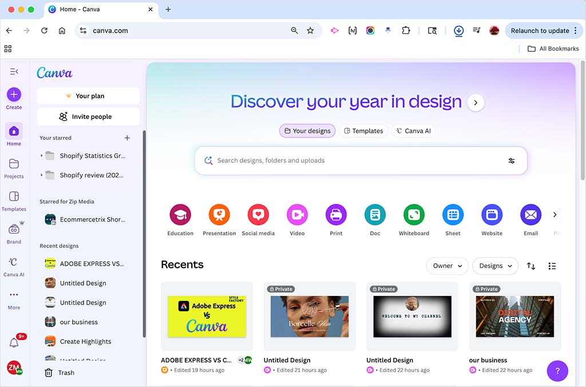
Task: Collapse the sidebar menu panel
Action: 14,72
